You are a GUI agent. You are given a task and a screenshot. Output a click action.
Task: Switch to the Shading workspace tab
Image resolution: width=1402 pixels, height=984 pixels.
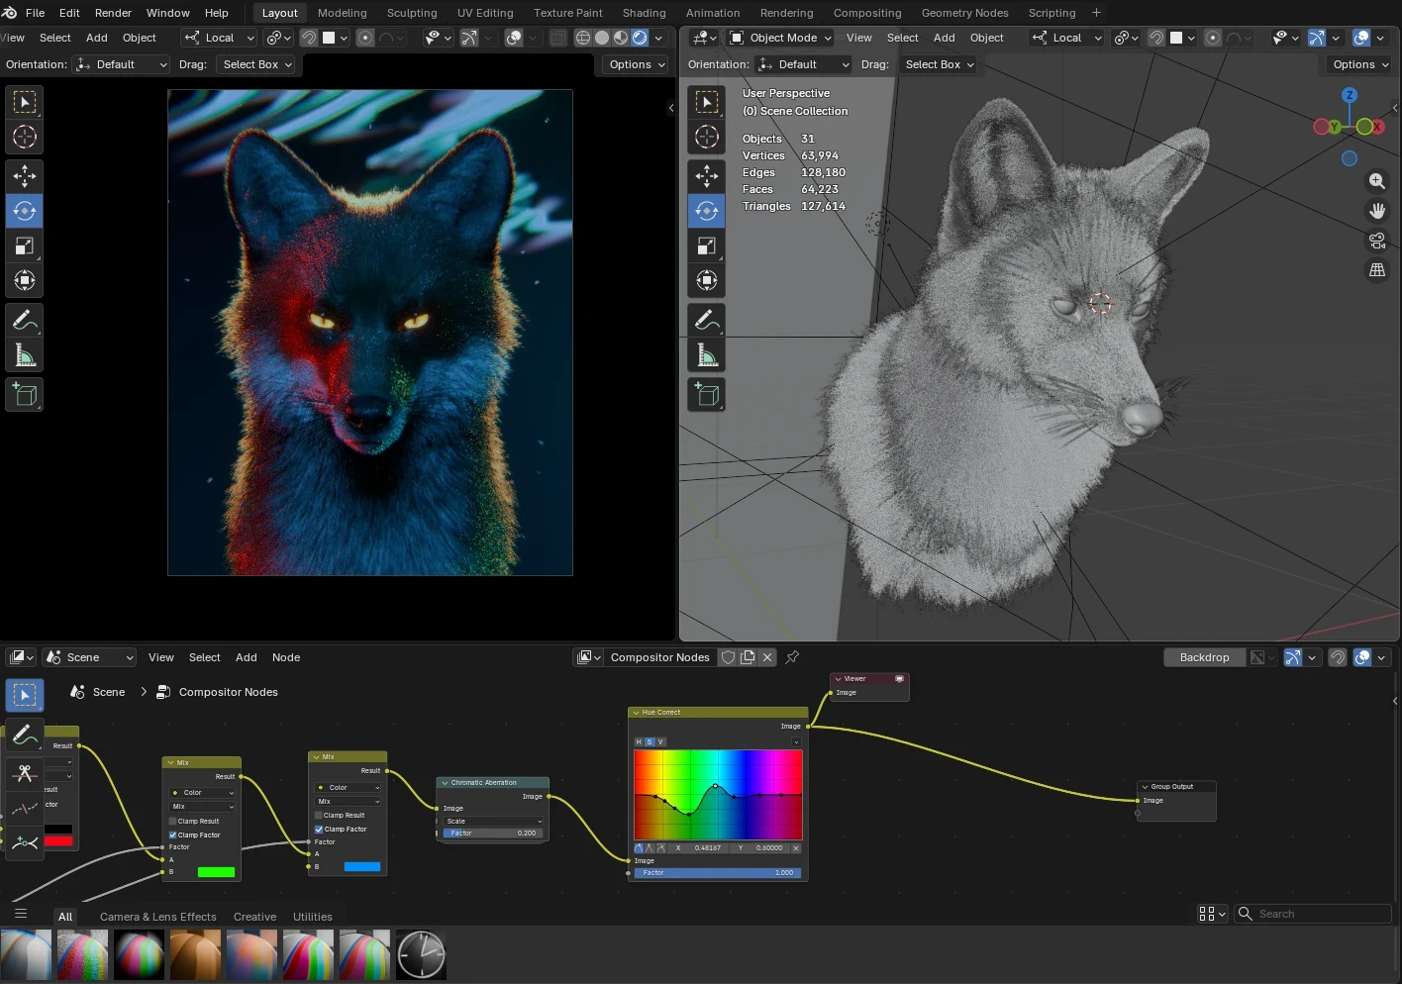click(x=644, y=13)
